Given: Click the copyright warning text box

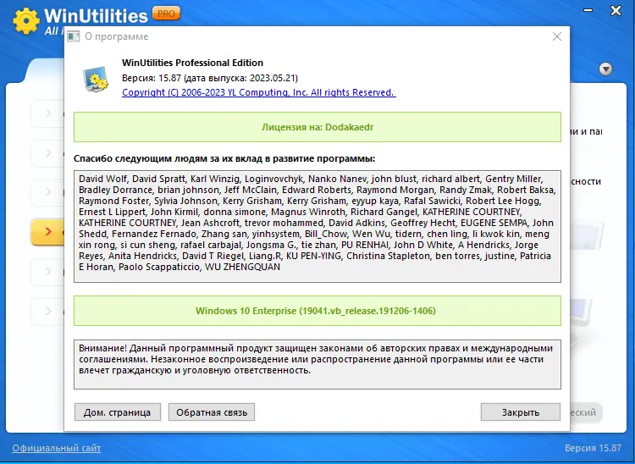Looking at the screenshot, I should click(x=317, y=364).
